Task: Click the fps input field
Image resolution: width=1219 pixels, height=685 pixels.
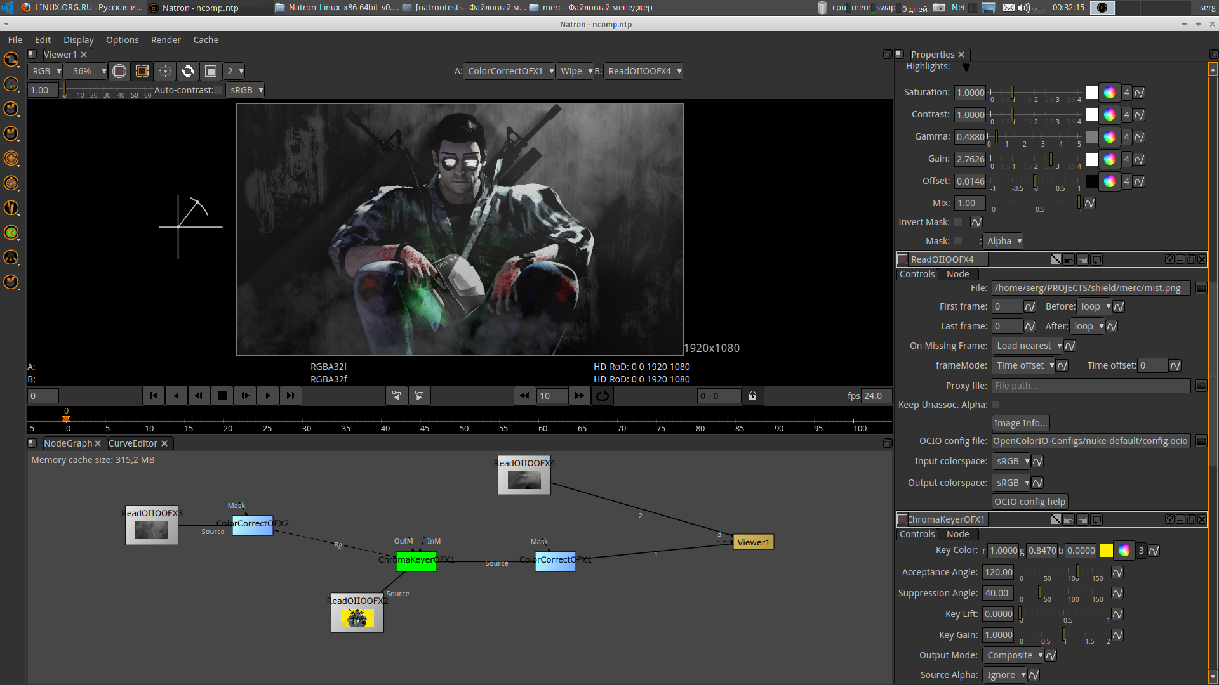Action: [x=876, y=396]
